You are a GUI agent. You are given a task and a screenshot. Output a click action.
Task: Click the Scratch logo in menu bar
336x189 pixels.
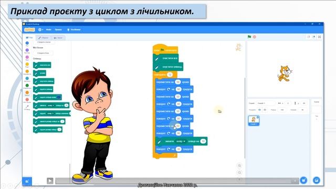(x=29, y=29)
